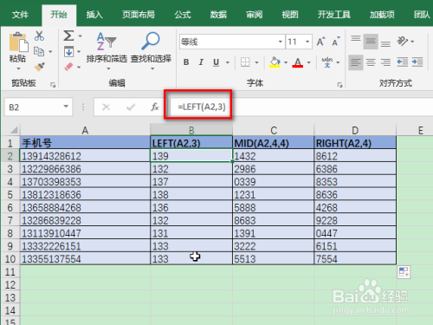Open the 文件 File tab

point(20,15)
